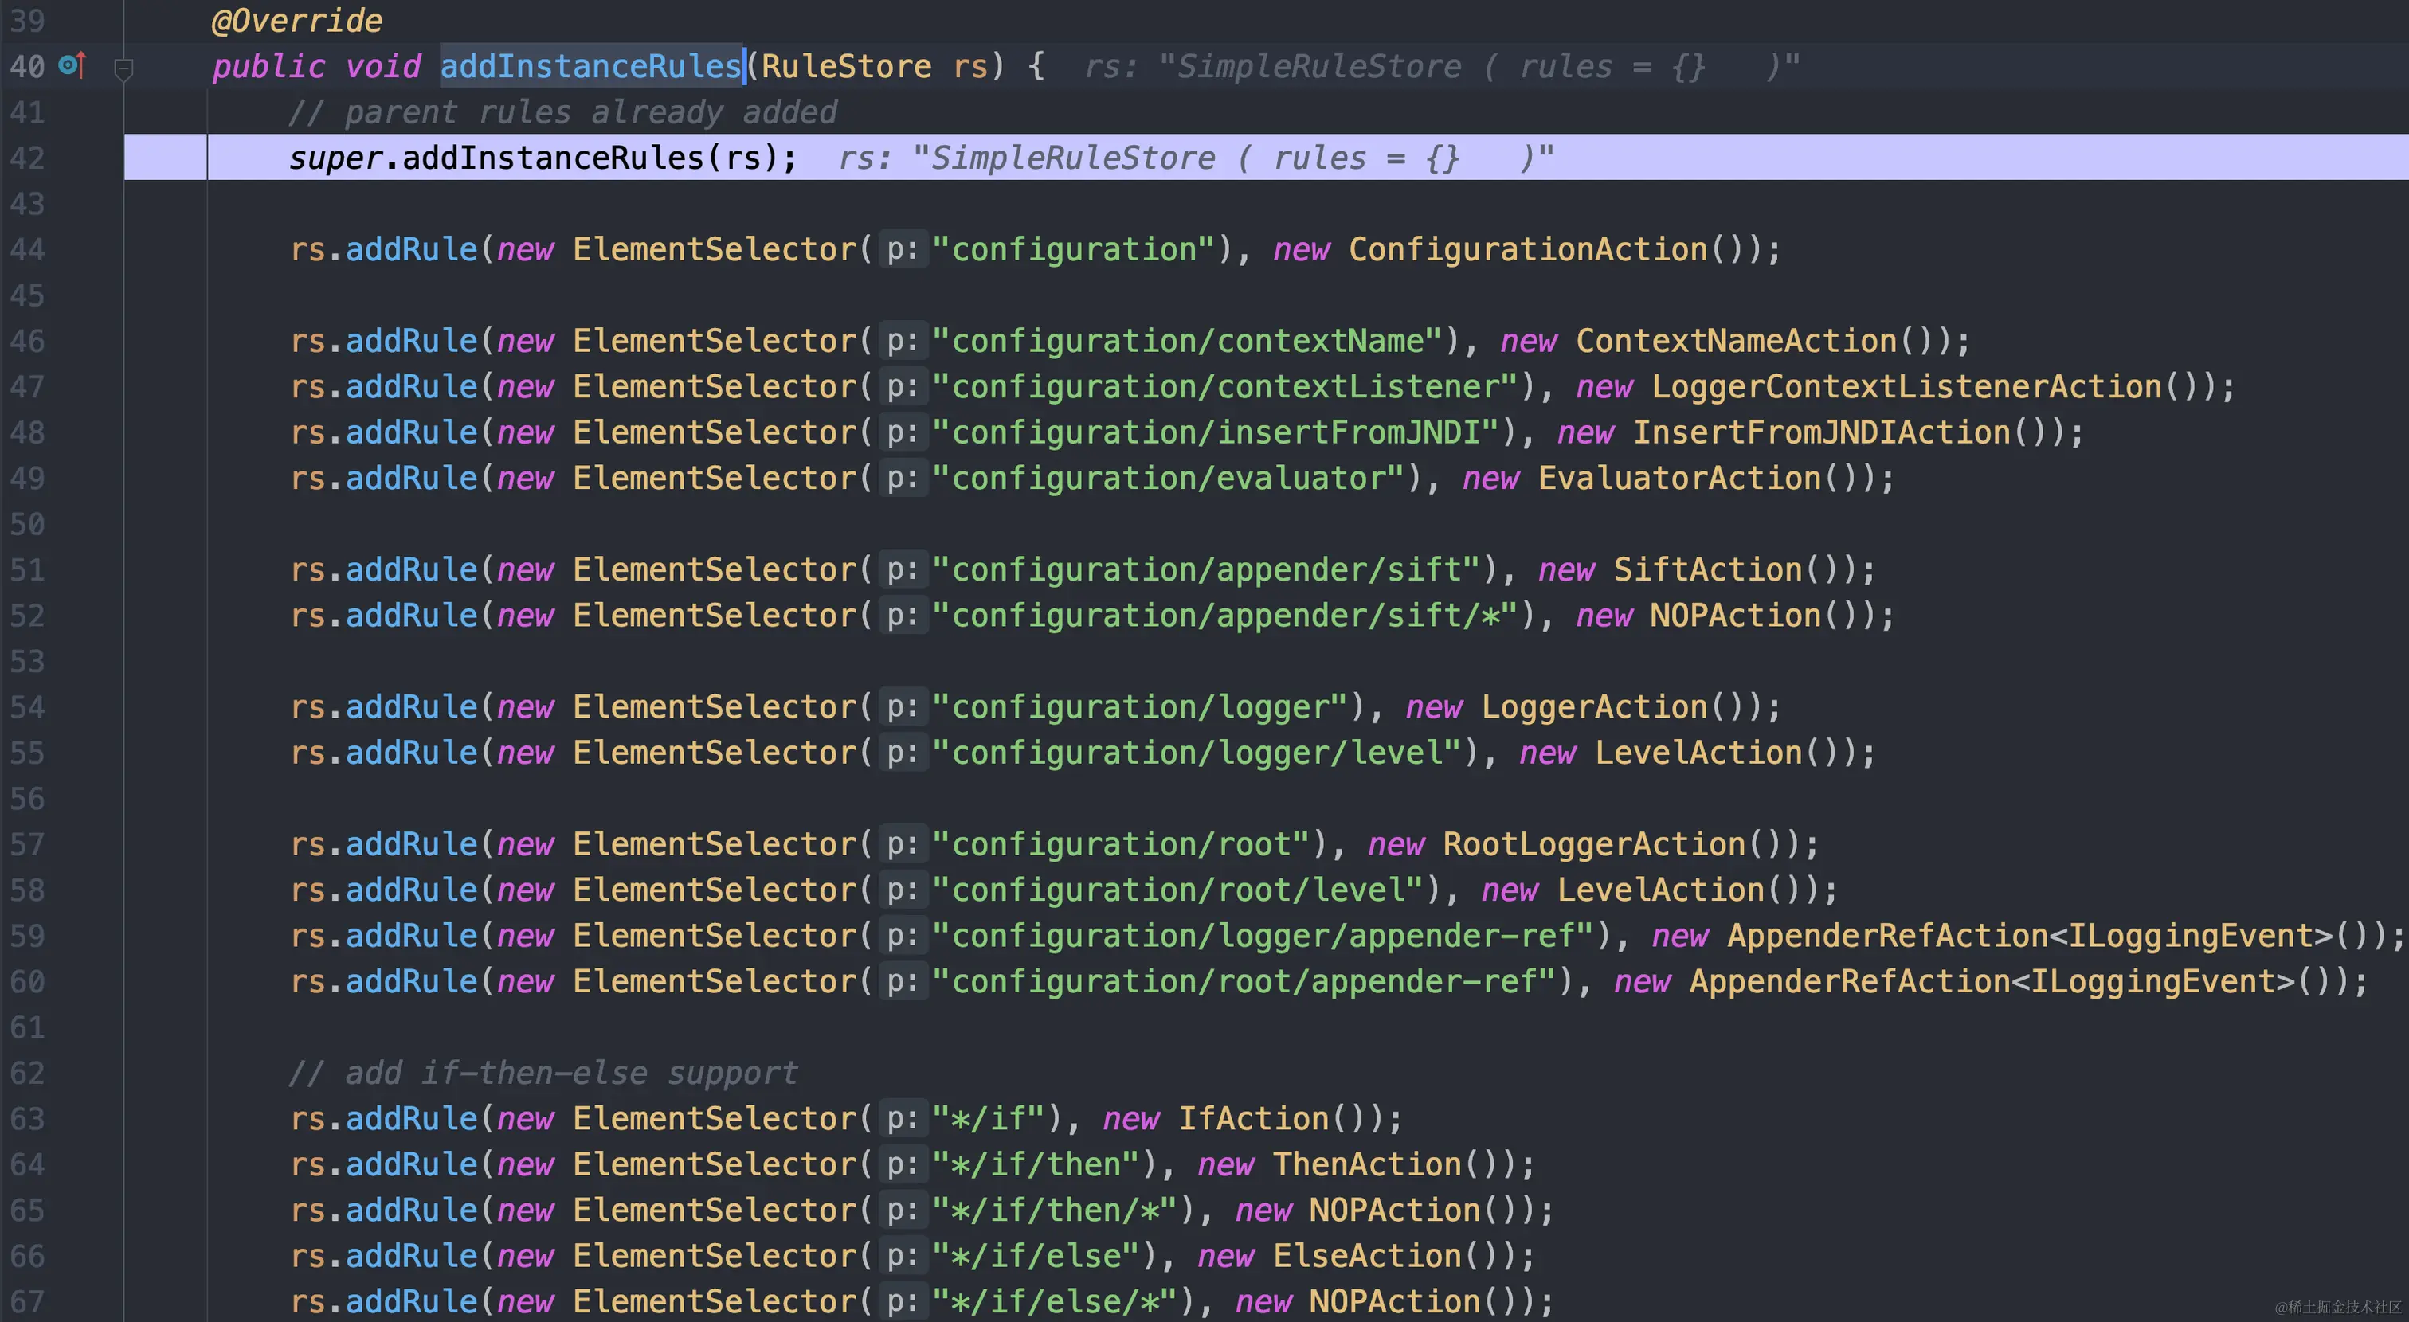
Task: Click IfAction on line 63
Action: coord(1253,1119)
